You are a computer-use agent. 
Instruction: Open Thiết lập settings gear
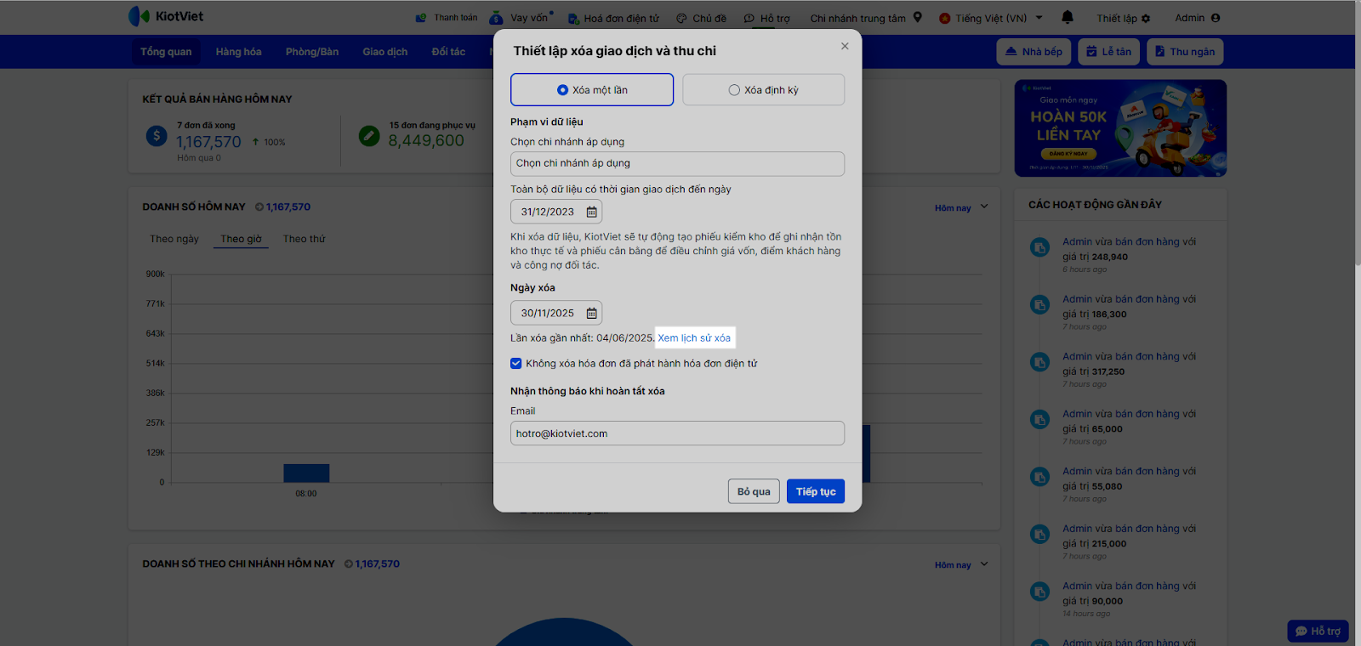pyautogui.click(x=1124, y=18)
